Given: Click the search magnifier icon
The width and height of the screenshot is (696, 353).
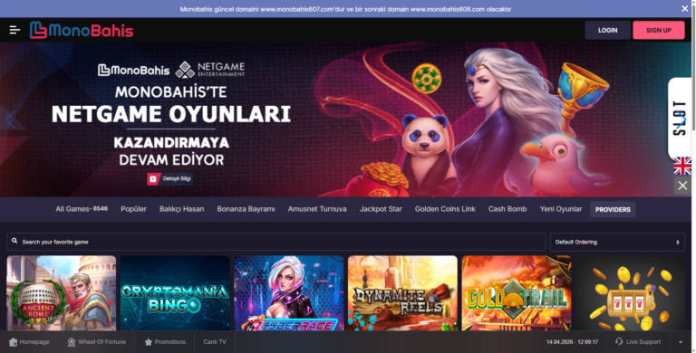Looking at the screenshot, I should pos(14,241).
